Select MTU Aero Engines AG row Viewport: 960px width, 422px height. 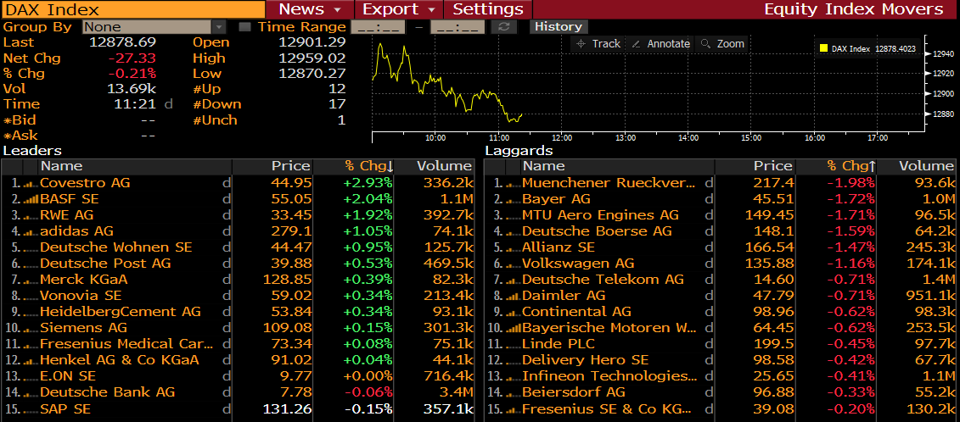pos(720,215)
